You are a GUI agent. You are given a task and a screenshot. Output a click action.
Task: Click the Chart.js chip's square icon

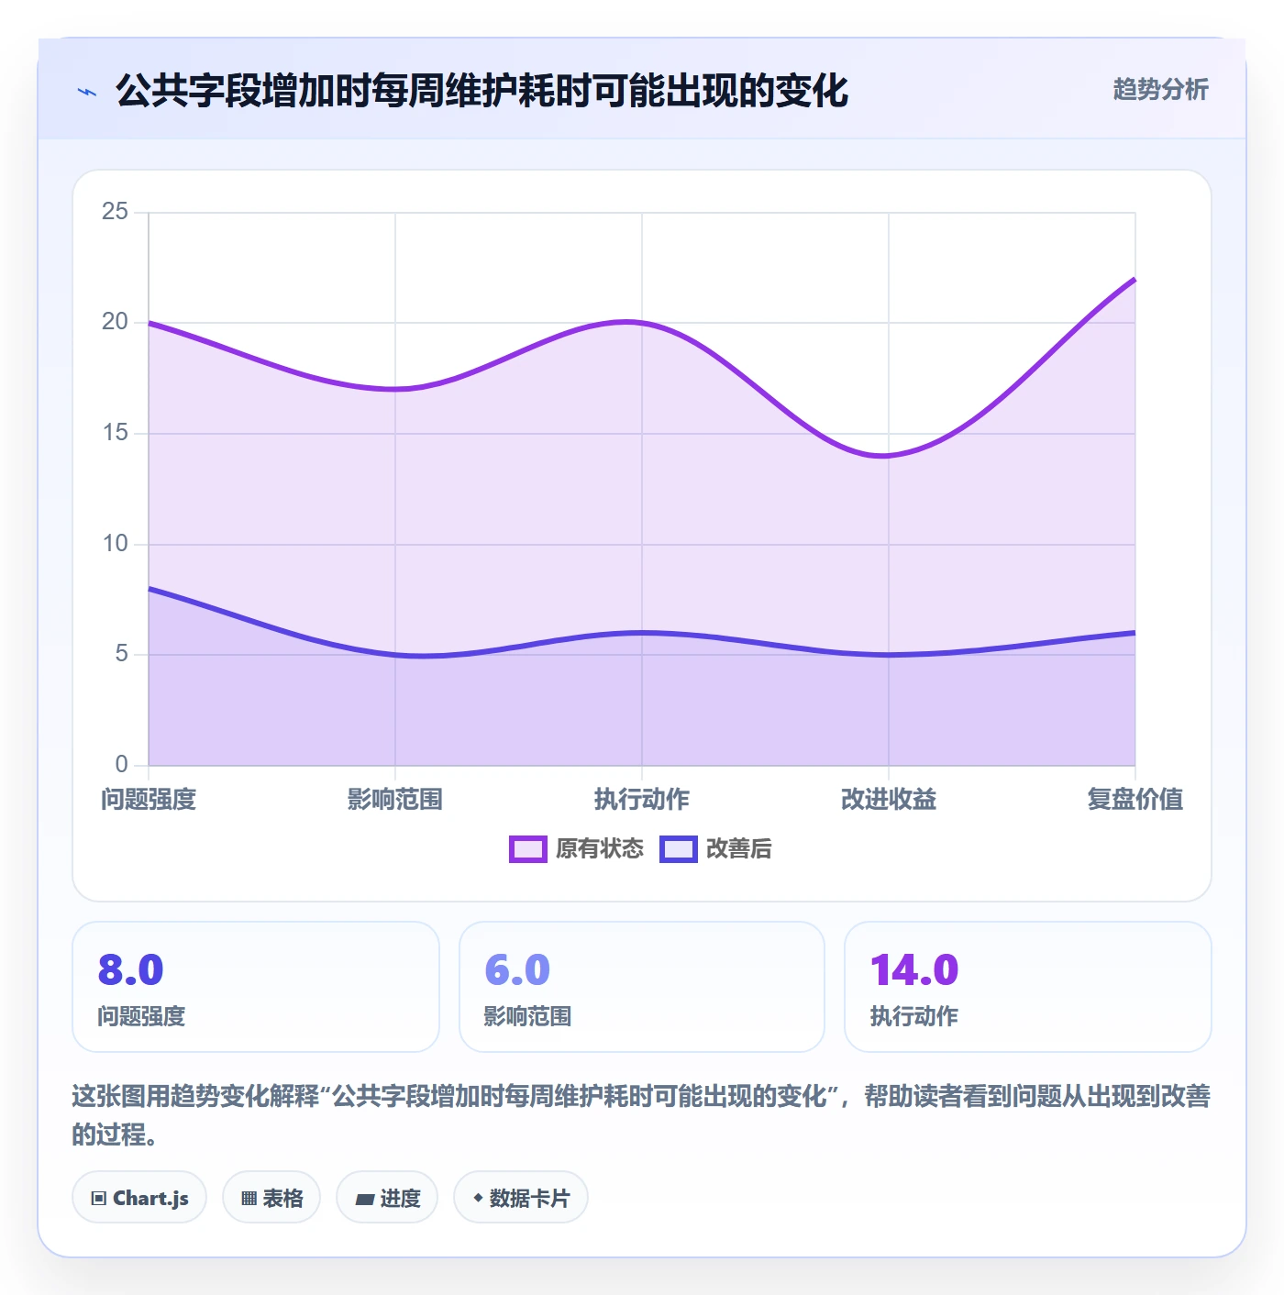coord(99,1199)
